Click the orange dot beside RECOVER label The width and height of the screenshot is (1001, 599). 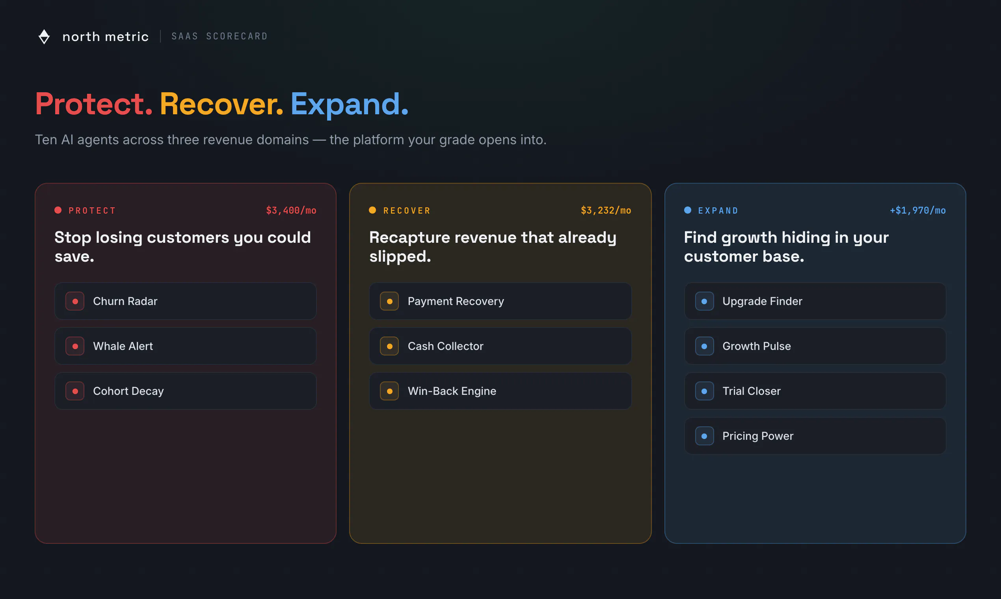point(372,210)
